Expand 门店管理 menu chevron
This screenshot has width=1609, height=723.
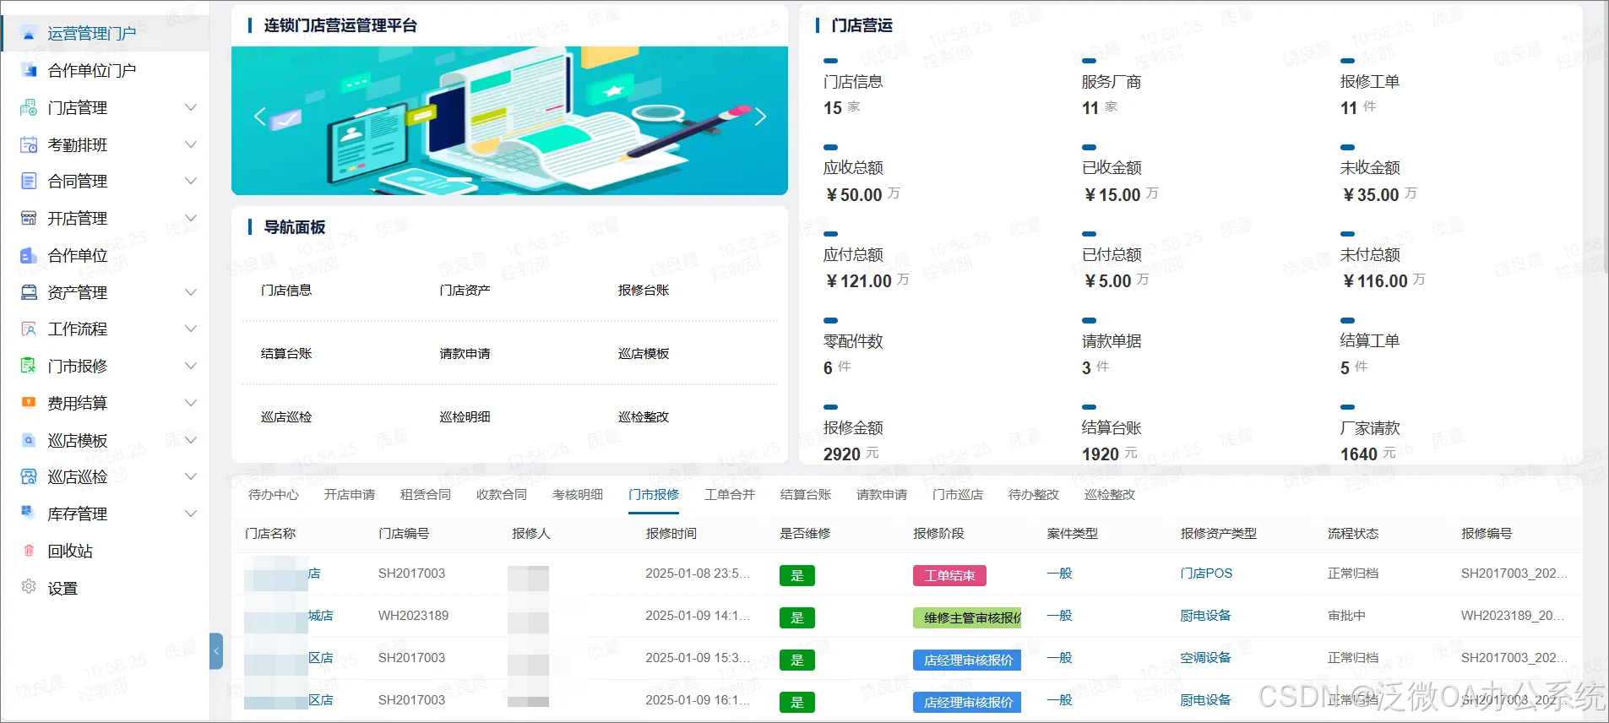click(191, 107)
